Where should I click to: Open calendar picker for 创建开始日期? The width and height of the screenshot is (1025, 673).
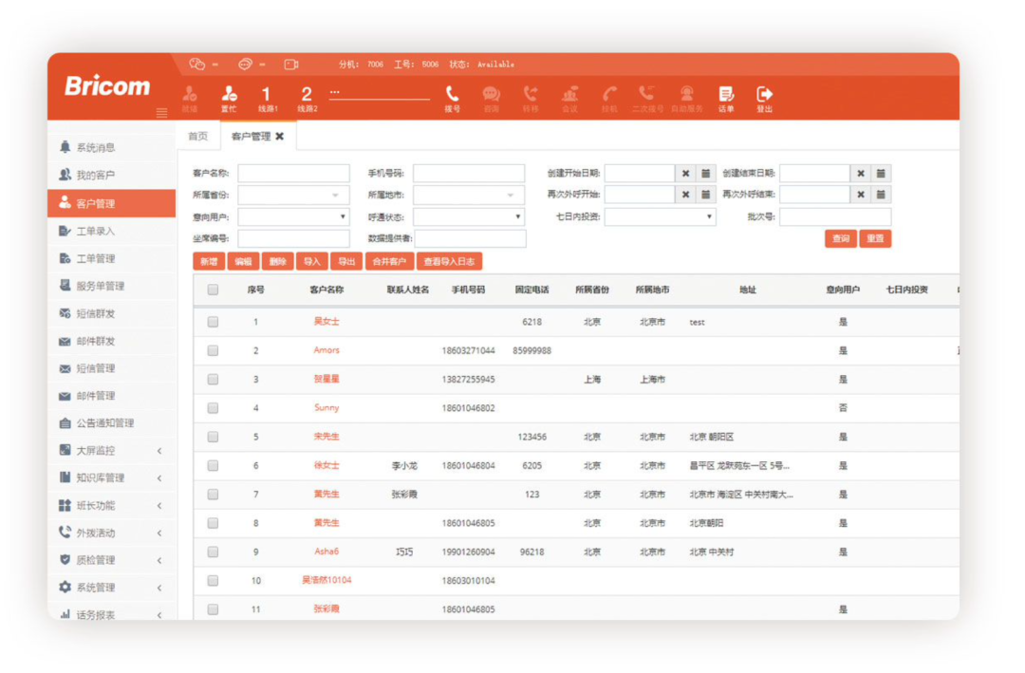click(706, 174)
